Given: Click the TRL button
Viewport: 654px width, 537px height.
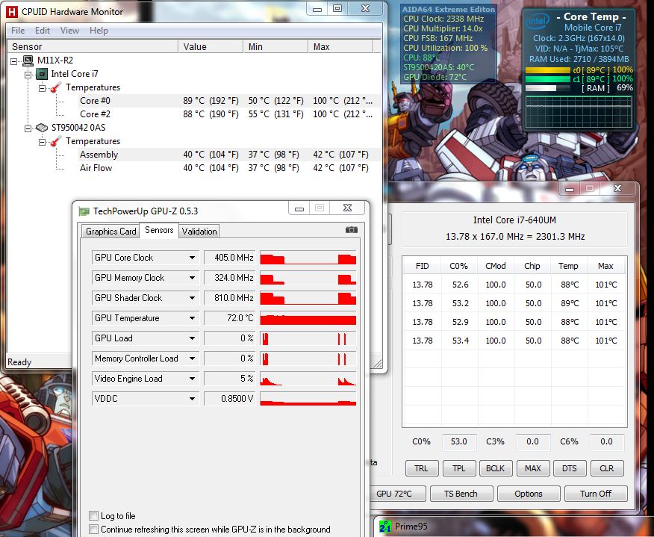Looking at the screenshot, I should pos(422,468).
